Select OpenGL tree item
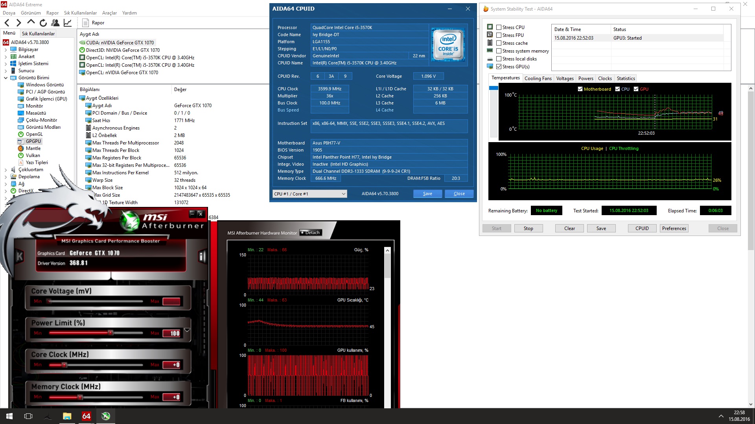The height and width of the screenshot is (424, 755). pyautogui.click(x=34, y=134)
